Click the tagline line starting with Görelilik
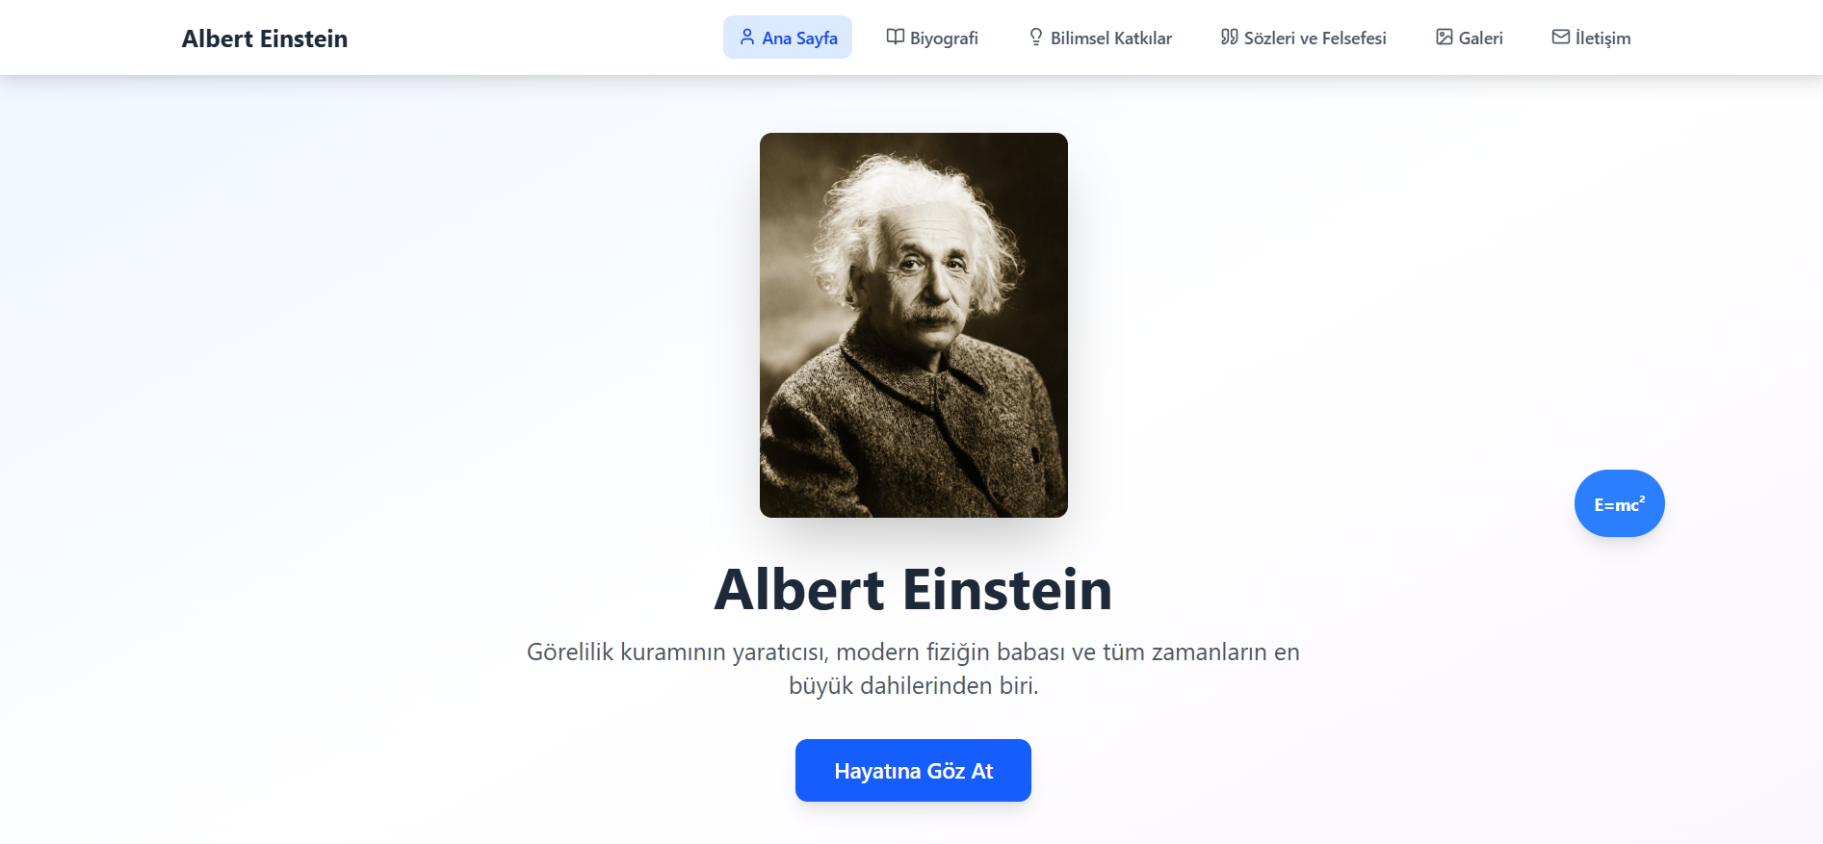The width and height of the screenshot is (1823, 844). (x=913, y=652)
